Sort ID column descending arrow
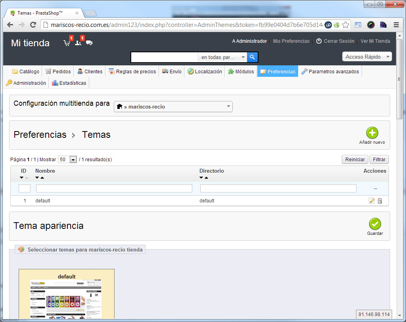 coord(21,178)
